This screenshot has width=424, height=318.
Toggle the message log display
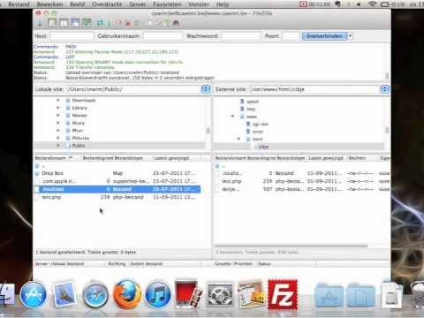(52, 23)
